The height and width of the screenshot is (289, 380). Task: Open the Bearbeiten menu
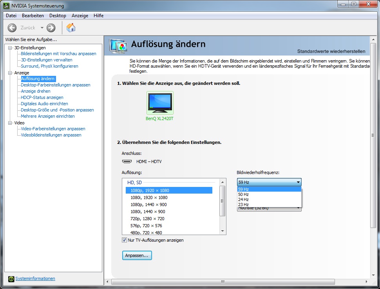point(33,16)
